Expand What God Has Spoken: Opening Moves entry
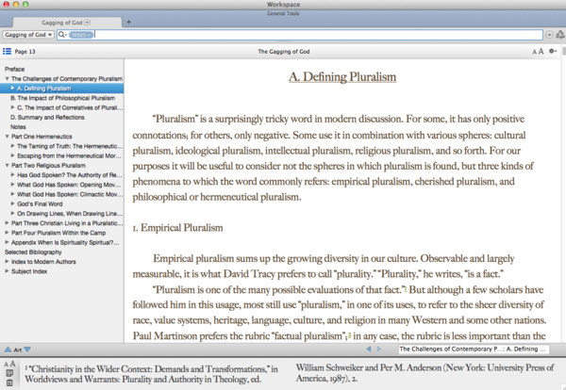 coord(12,185)
